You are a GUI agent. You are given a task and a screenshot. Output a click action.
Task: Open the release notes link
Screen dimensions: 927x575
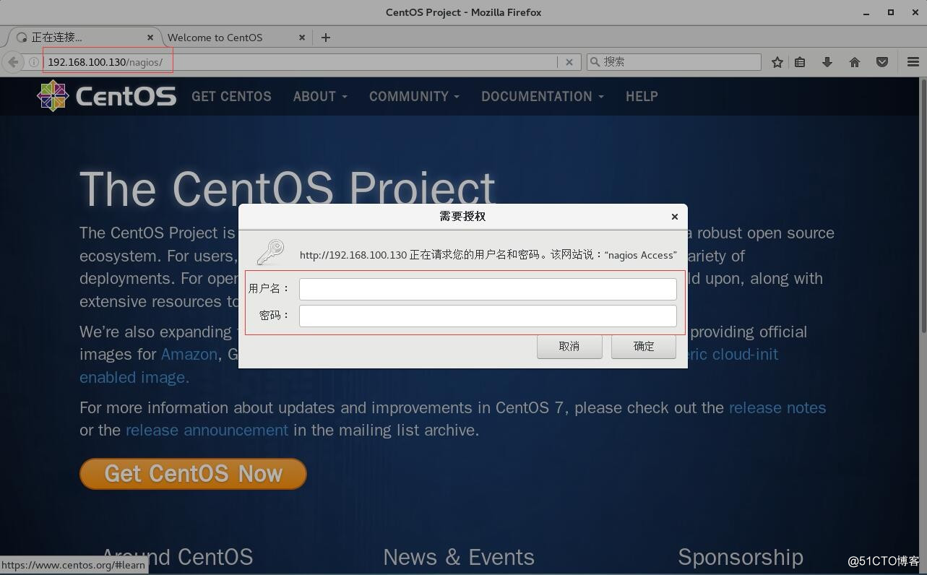tap(777, 407)
